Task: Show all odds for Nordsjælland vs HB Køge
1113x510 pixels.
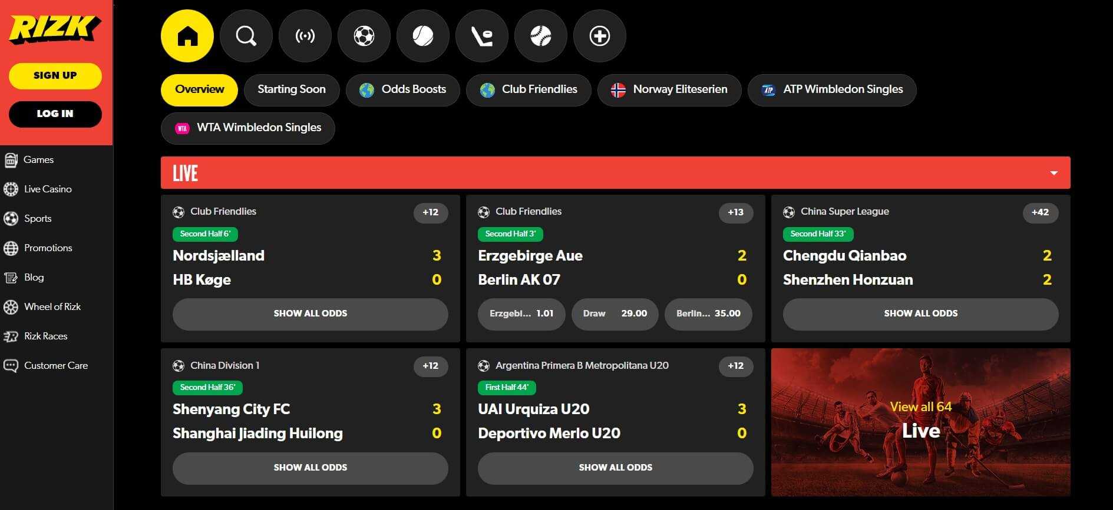Action: point(311,314)
